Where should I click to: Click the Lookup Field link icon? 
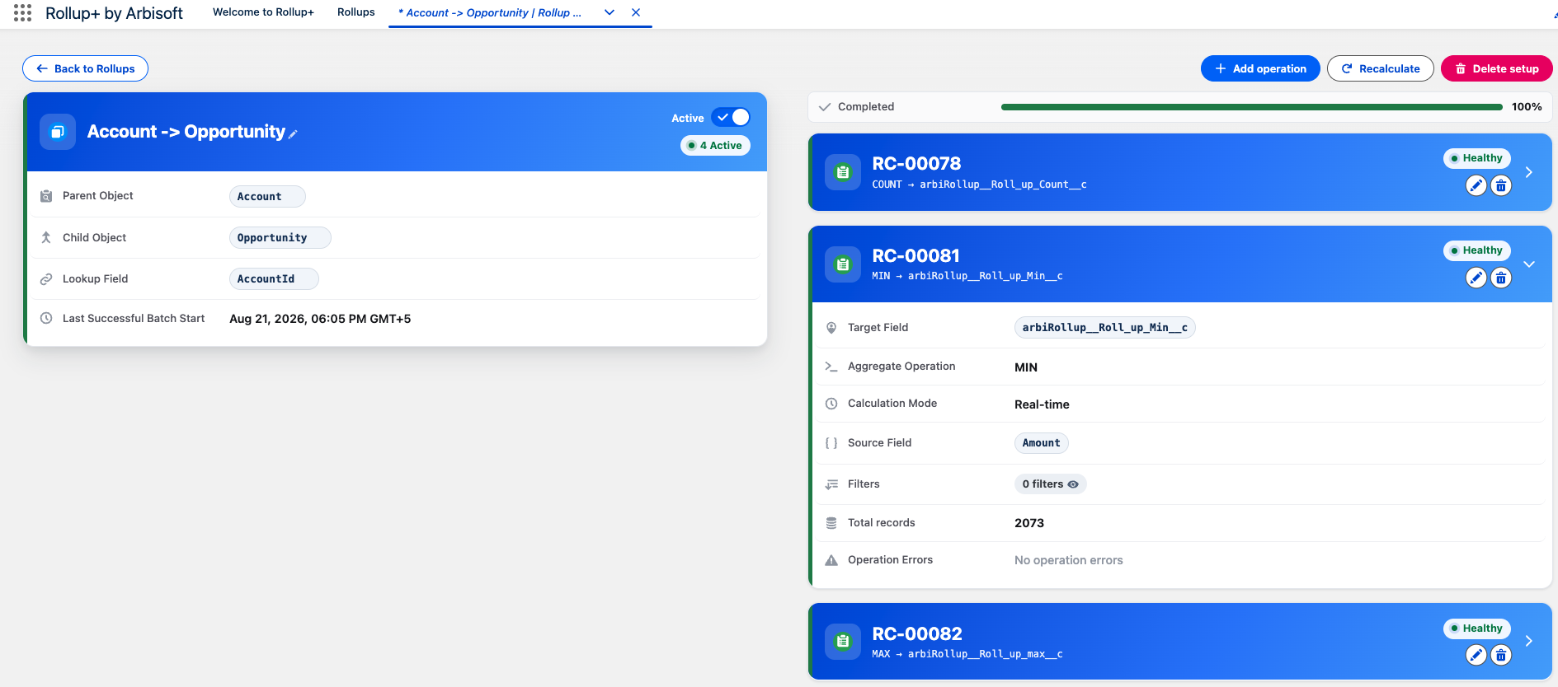46,279
